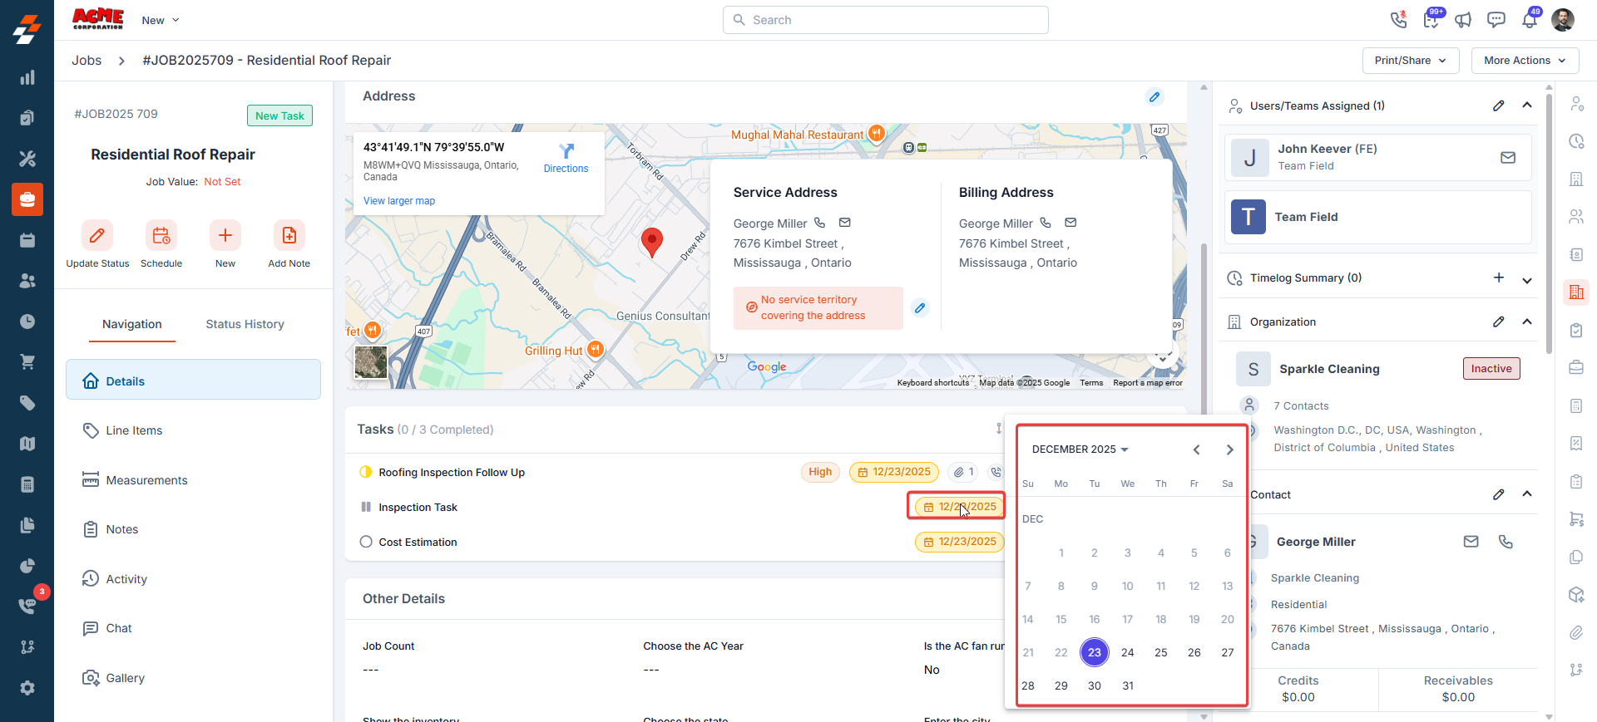Open the Notes menu item

point(193,529)
